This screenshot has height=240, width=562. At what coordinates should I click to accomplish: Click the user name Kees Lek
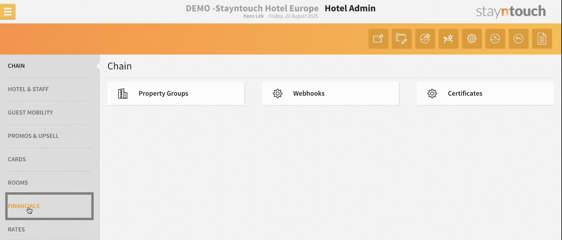(x=253, y=16)
